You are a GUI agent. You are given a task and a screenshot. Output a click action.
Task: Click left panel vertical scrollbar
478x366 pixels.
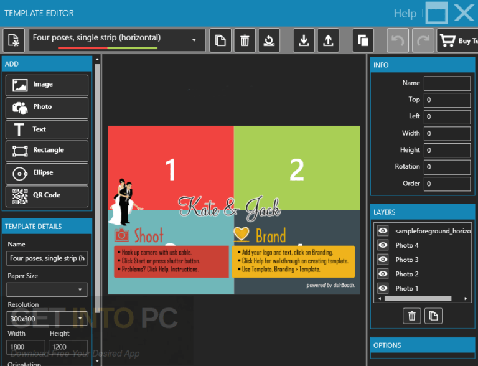click(97, 189)
